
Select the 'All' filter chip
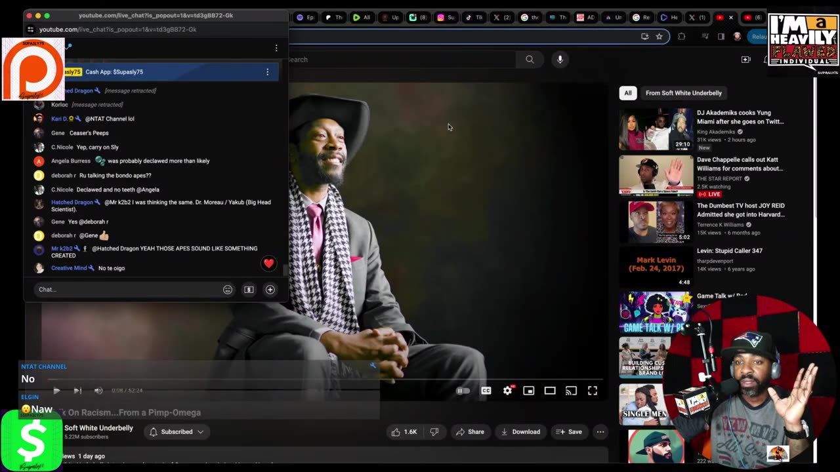click(x=628, y=93)
